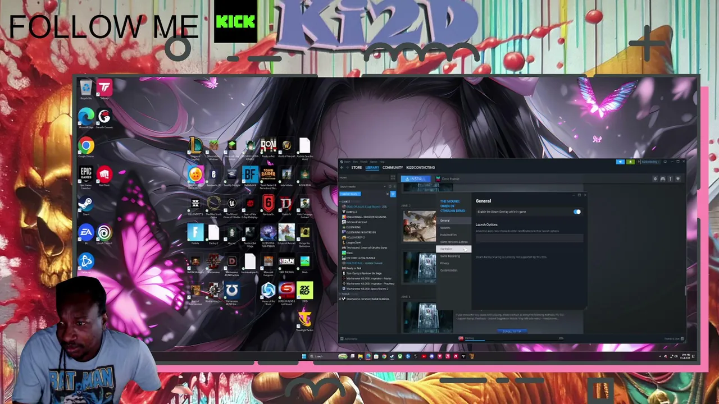This screenshot has width=719, height=404.
Task: Open the Recycle Bin desktop icon
Action: (85, 90)
